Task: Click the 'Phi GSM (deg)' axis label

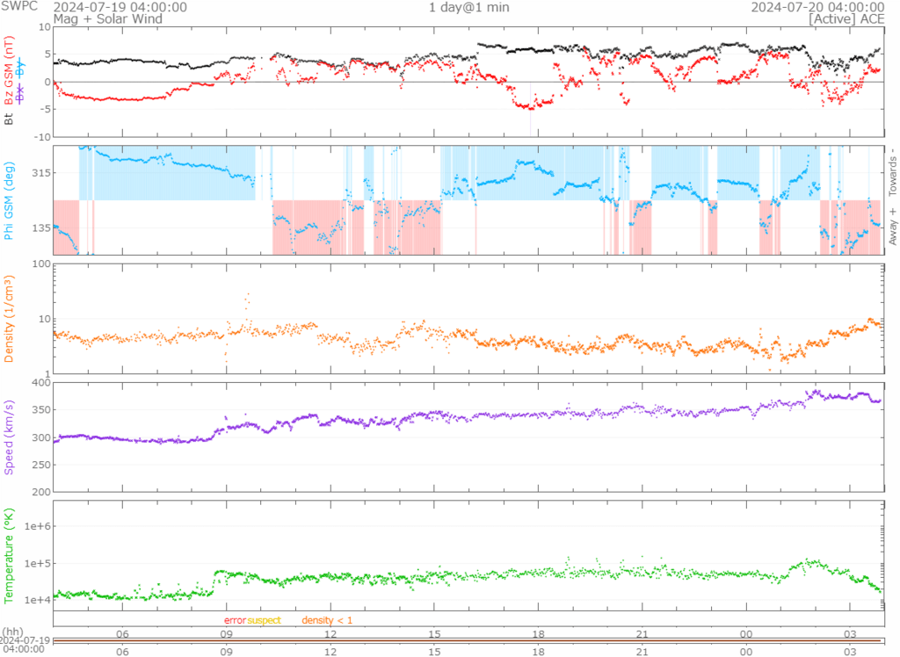Action: (x=9, y=200)
